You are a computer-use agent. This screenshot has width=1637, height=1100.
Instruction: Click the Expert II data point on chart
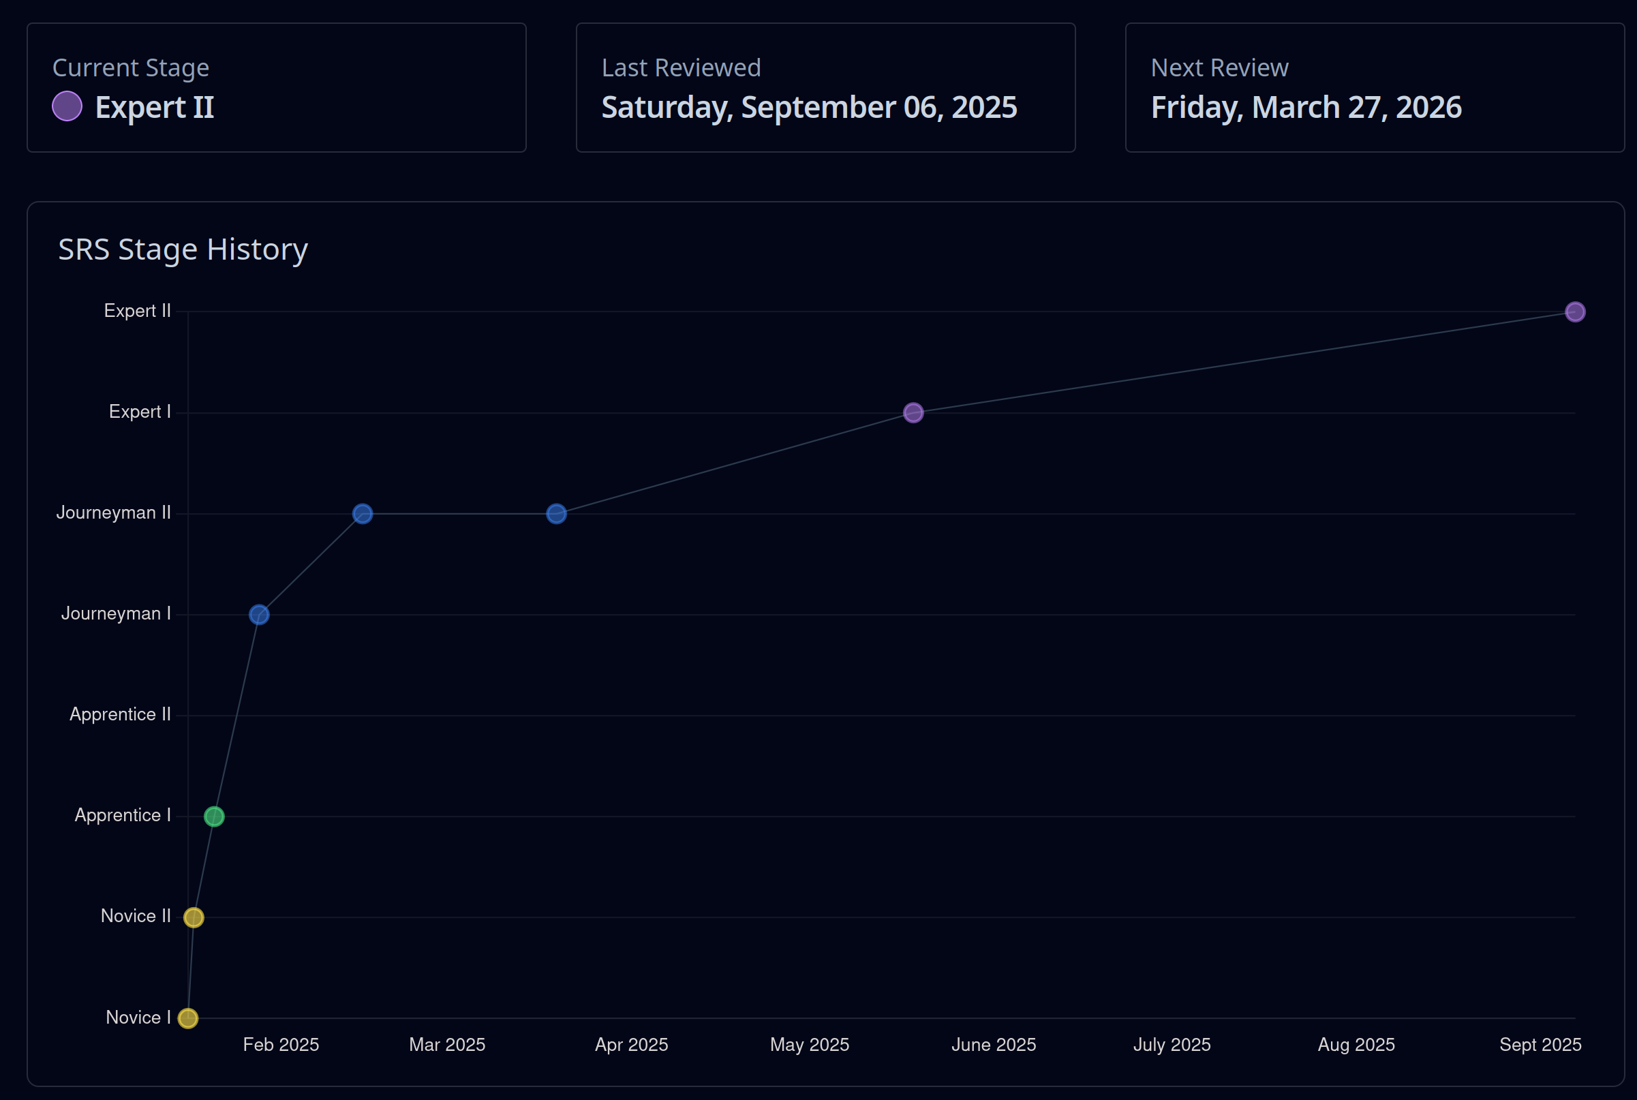pyautogui.click(x=1575, y=311)
